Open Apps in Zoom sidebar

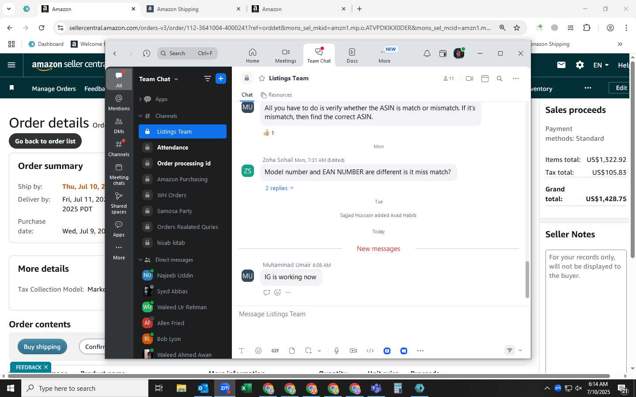tap(119, 229)
